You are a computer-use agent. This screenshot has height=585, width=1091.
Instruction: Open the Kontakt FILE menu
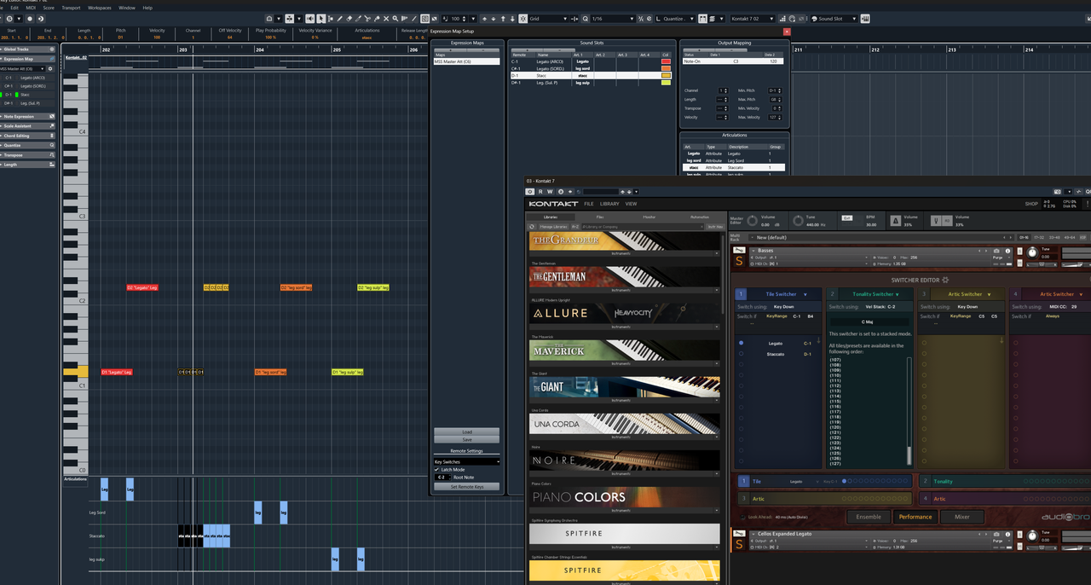589,204
